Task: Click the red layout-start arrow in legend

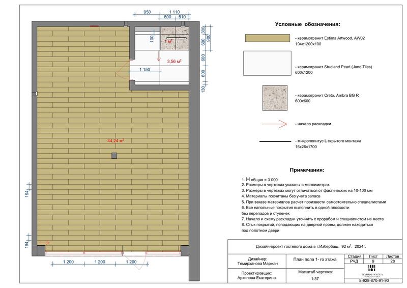Action: 274,124
